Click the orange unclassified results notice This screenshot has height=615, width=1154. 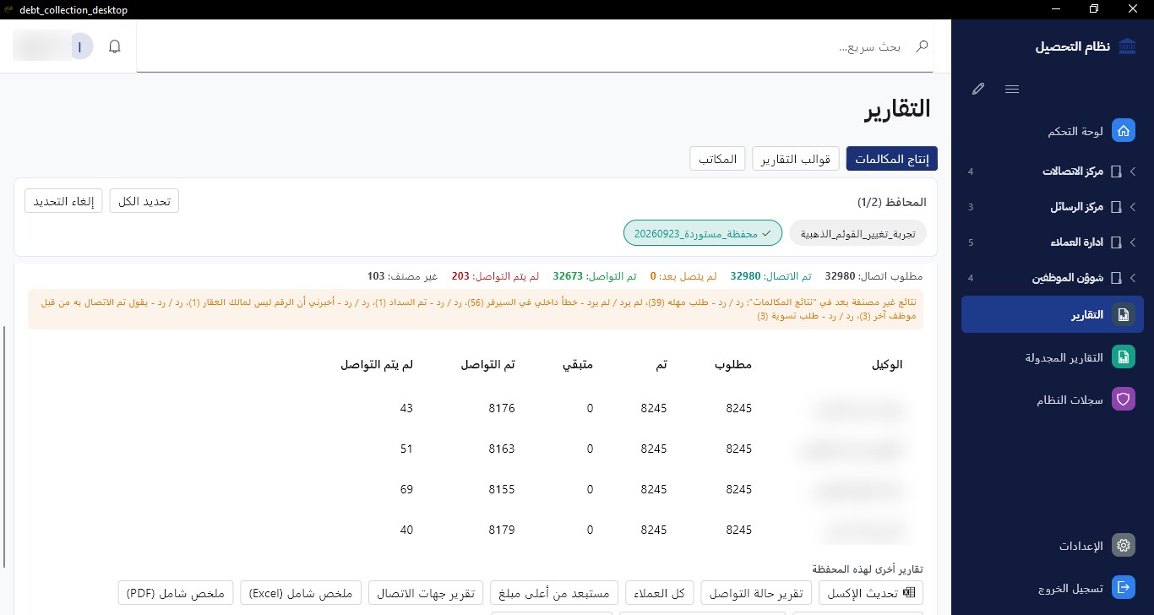click(x=476, y=309)
